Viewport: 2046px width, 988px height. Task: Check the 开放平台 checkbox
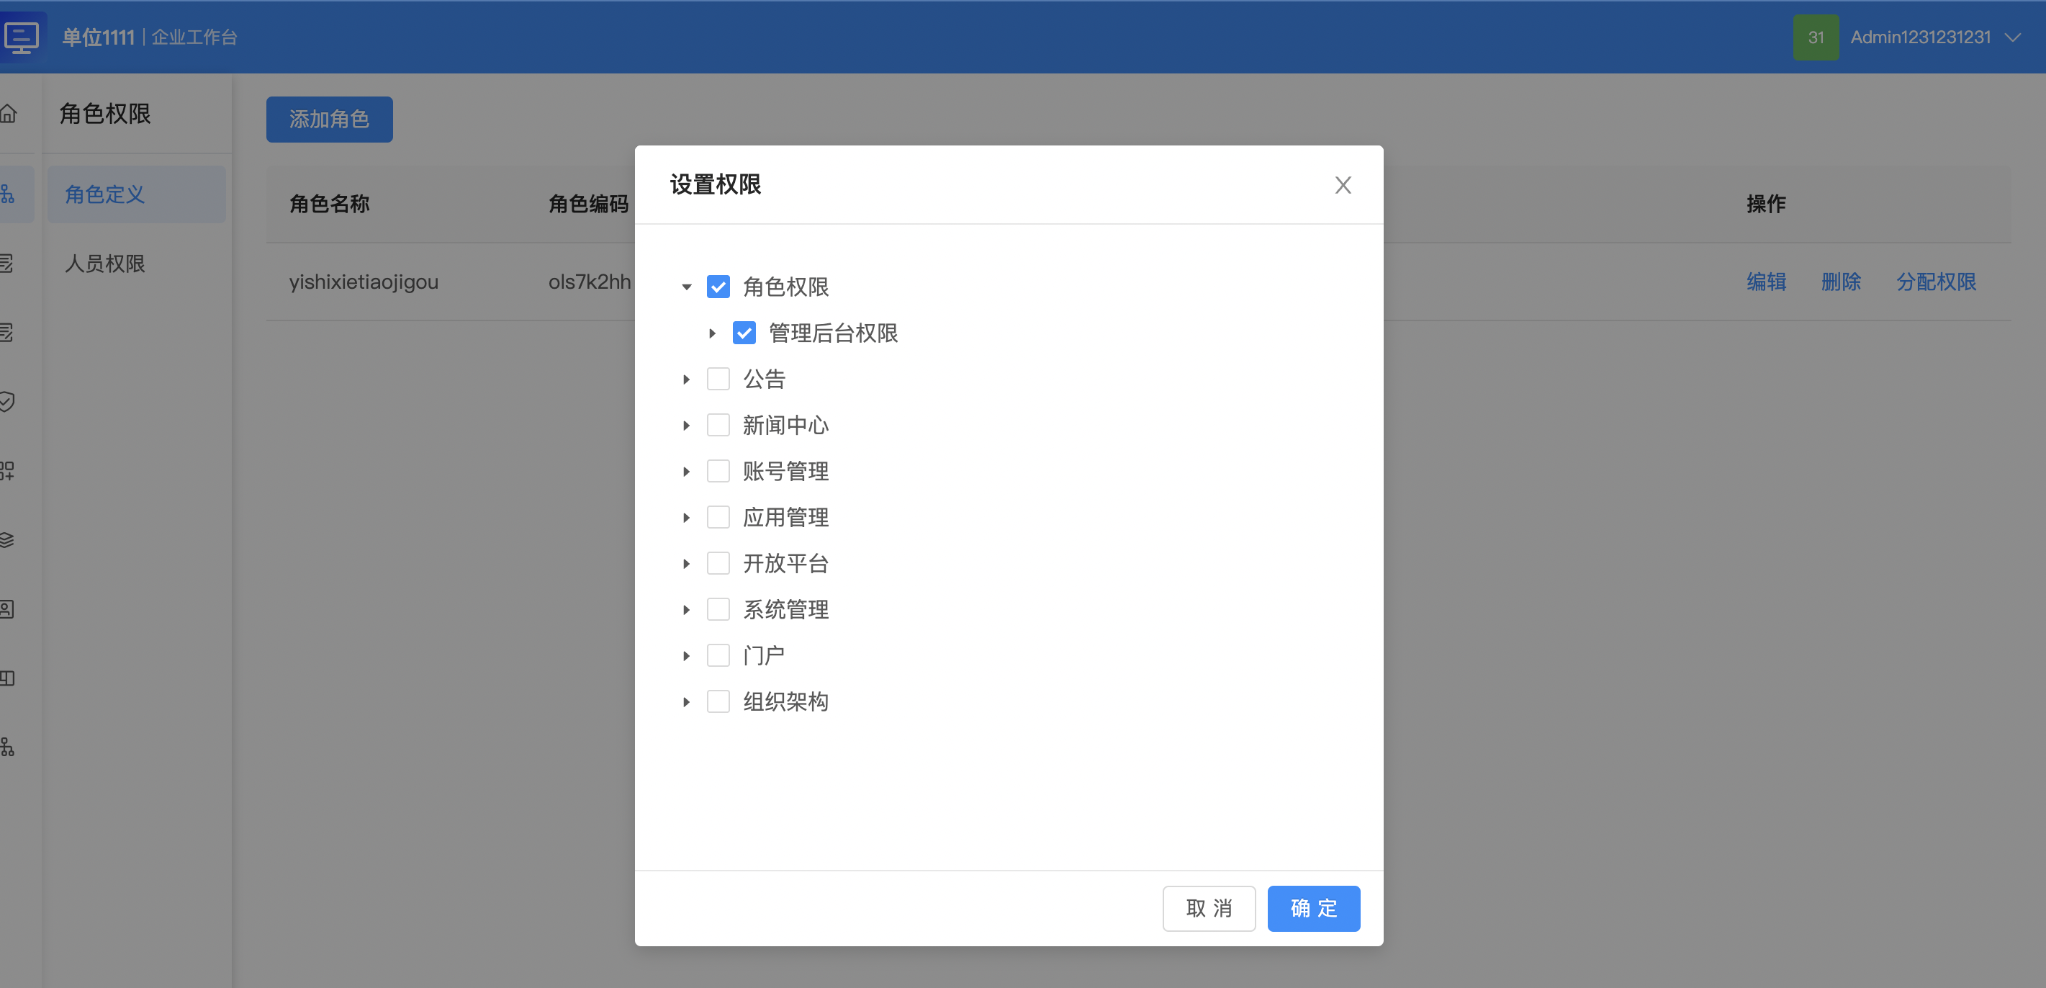pyautogui.click(x=718, y=563)
